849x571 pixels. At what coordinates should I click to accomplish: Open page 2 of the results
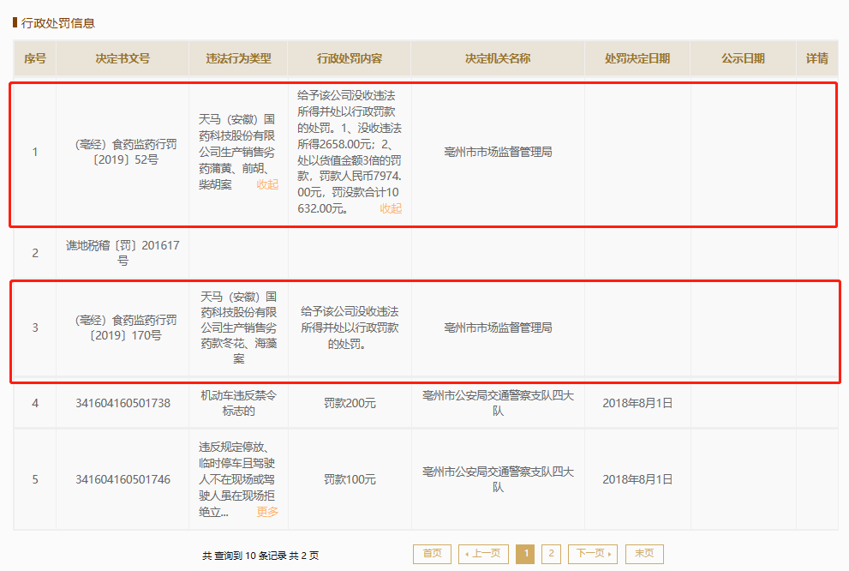coord(552,554)
